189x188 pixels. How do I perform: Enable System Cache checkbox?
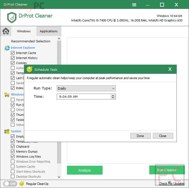click(x=13, y=166)
